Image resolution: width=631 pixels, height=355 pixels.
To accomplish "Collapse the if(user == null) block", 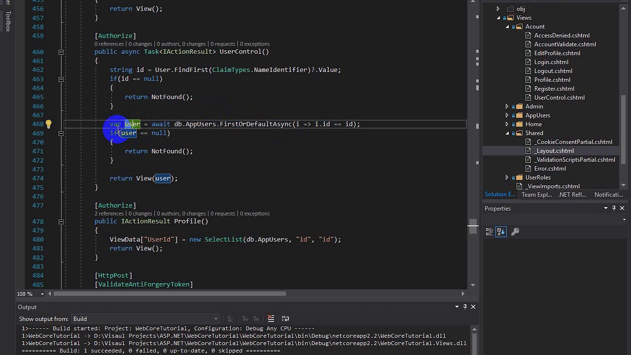I will (x=61, y=133).
